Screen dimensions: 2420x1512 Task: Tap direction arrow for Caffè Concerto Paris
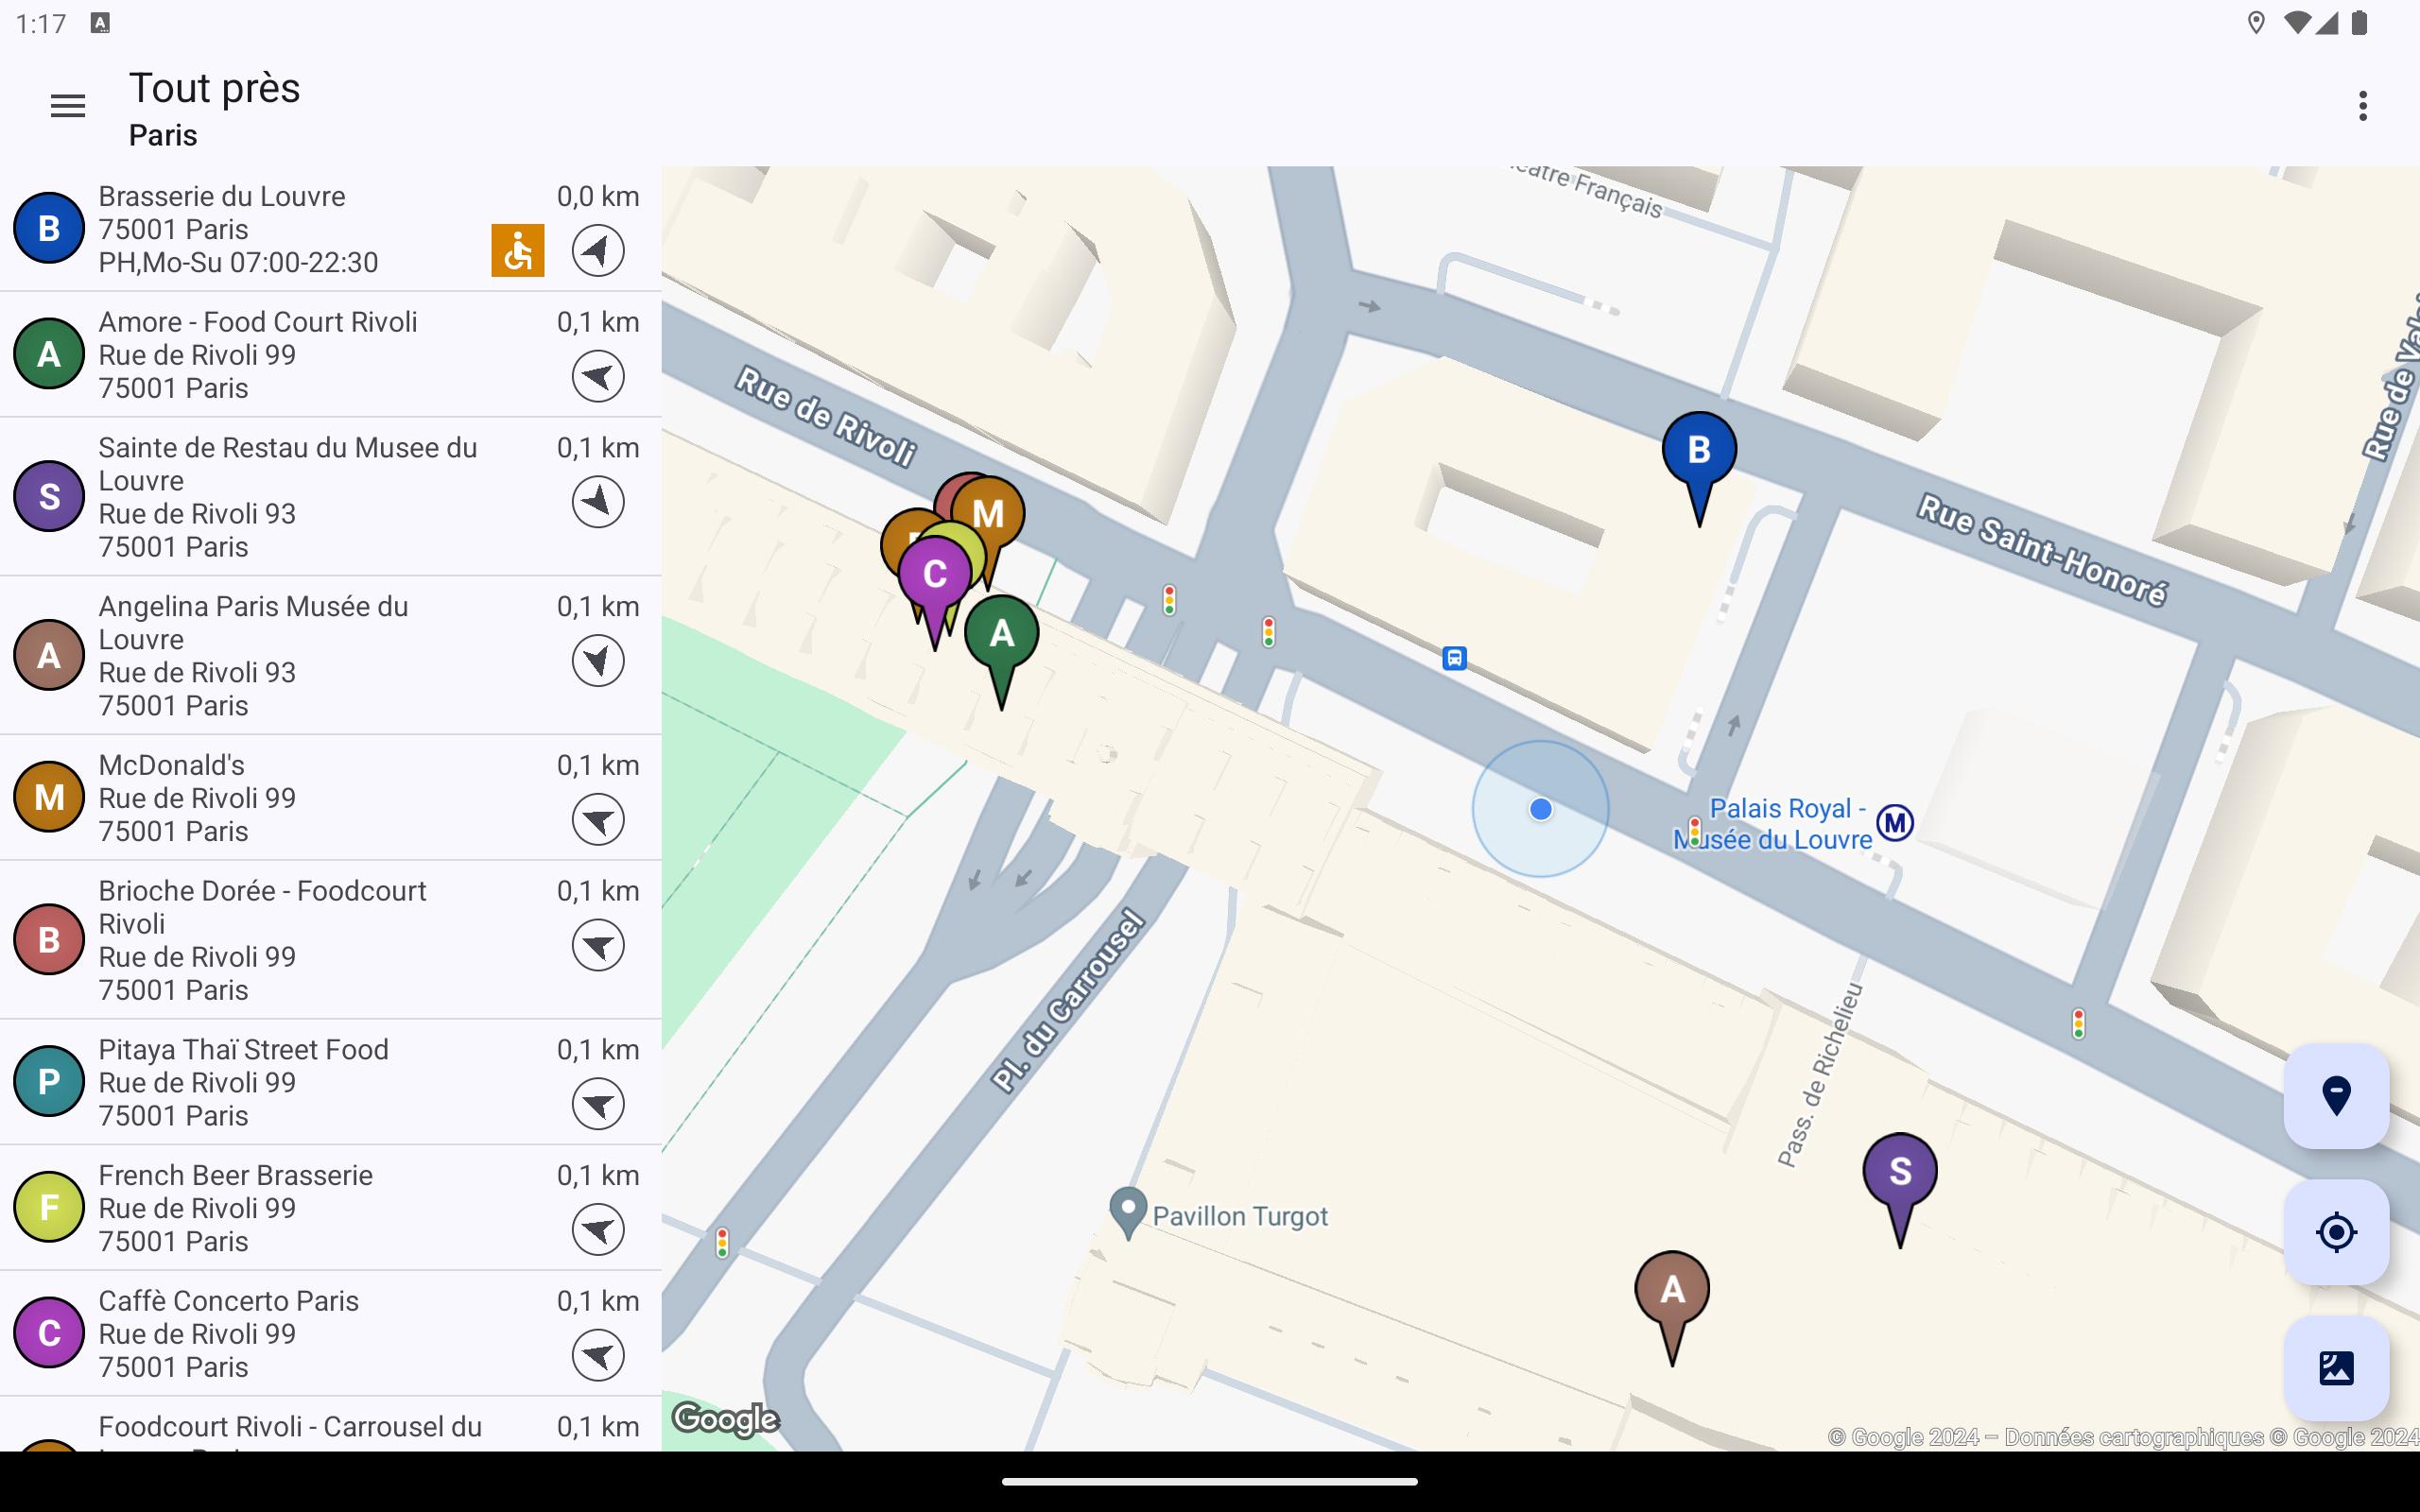pyautogui.click(x=598, y=1356)
